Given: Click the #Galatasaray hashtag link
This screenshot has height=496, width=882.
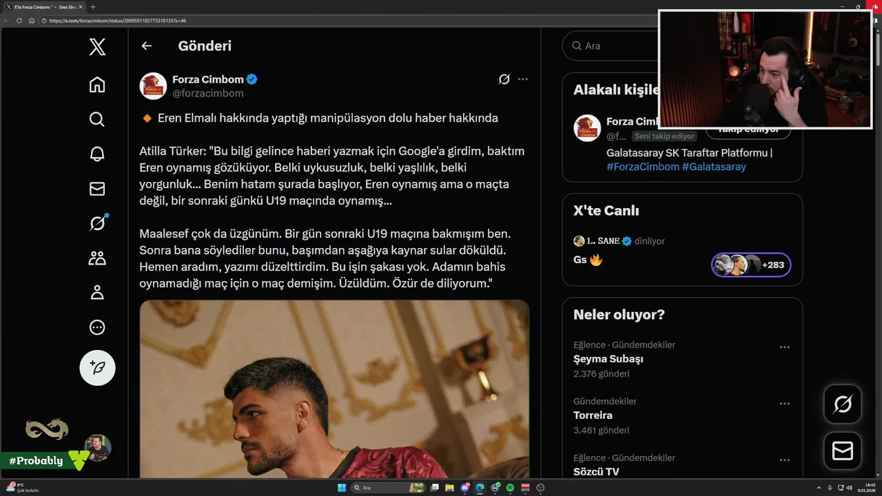Looking at the screenshot, I should click(x=714, y=167).
